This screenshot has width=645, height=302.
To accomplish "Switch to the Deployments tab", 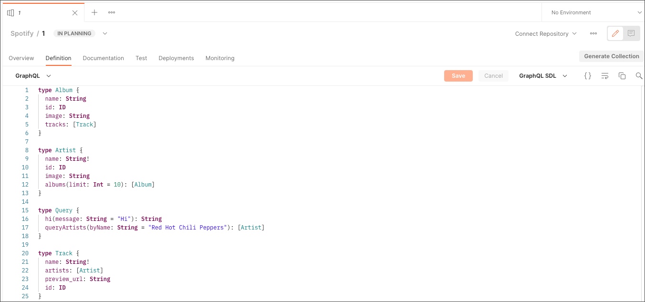I will point(176,58).
